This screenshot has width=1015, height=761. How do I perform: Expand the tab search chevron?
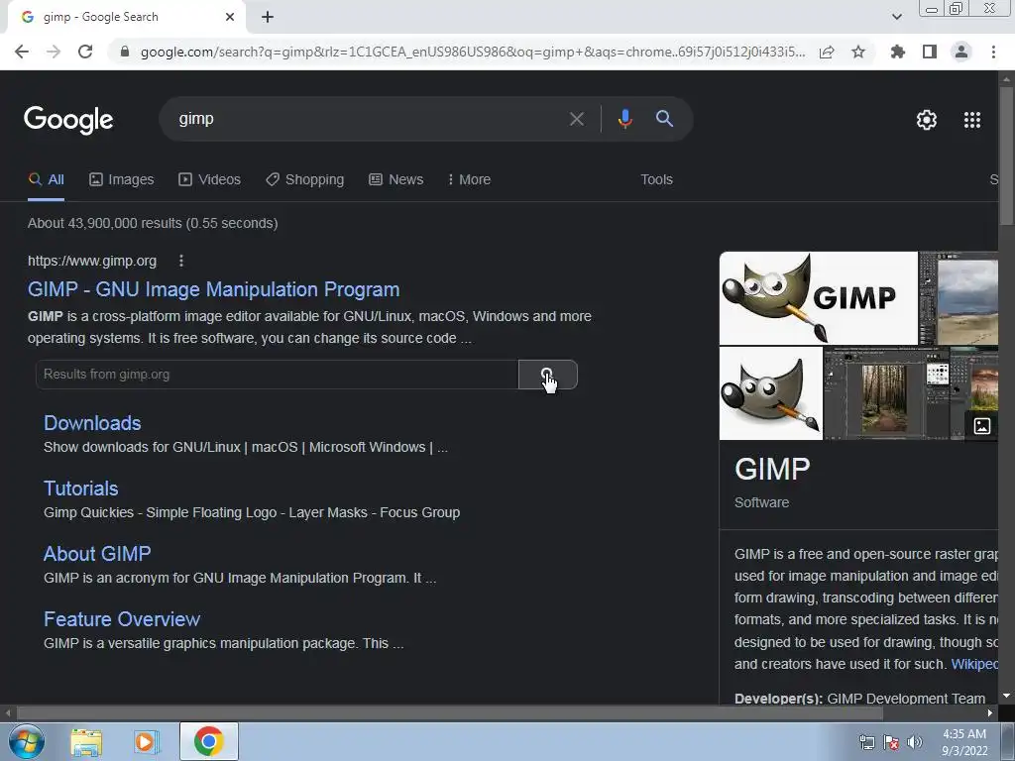tap(896, 17)
